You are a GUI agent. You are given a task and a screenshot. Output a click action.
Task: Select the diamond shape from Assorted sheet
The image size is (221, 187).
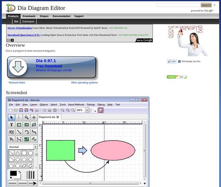(x=18, y=160)
